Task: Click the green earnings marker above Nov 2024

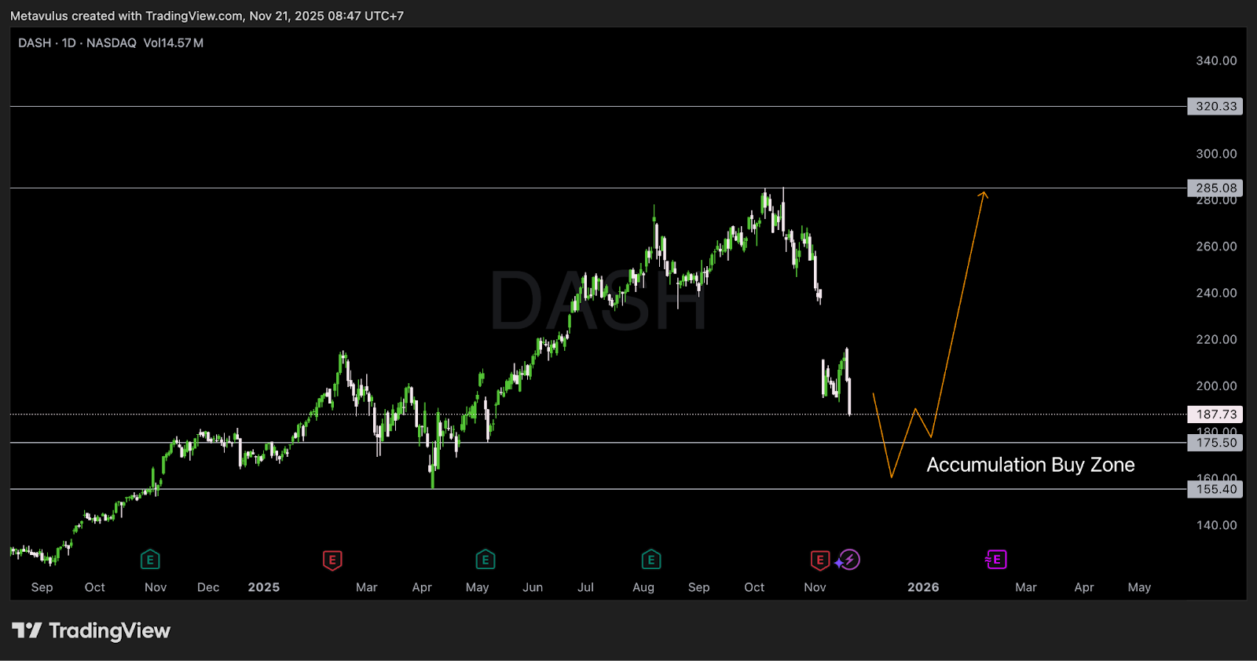Action: [x=150, y=560]
